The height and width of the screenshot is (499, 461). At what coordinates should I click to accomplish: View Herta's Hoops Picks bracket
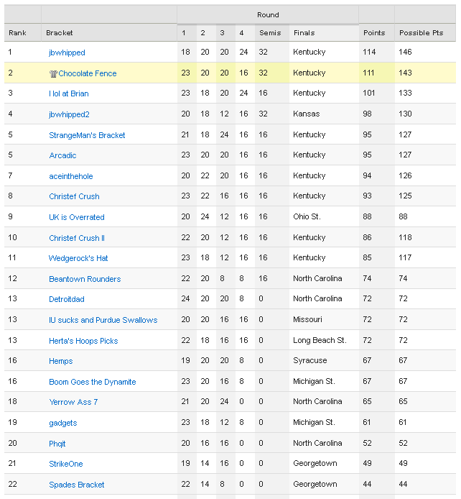[x=83, y=341]
